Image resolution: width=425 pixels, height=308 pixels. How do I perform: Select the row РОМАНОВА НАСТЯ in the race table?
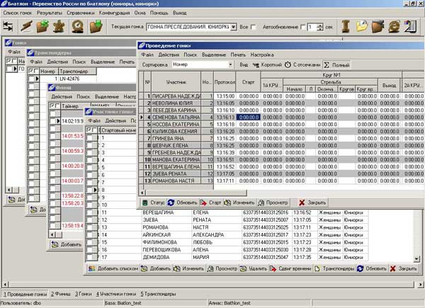point(281,181)
